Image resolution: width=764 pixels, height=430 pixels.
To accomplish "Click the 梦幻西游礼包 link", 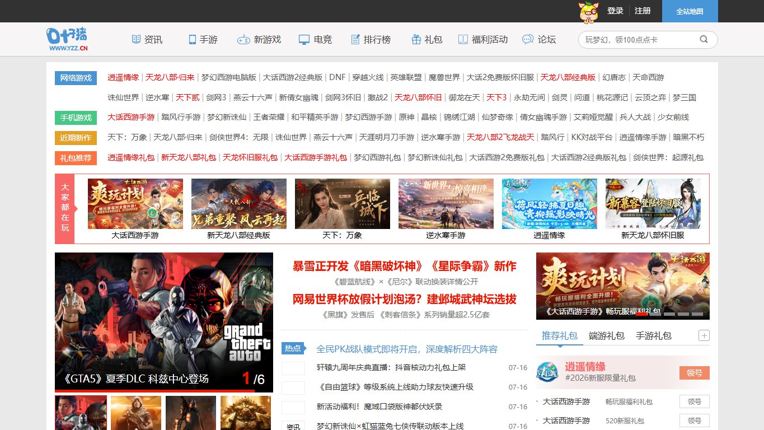I will click(x=377, y=158).
